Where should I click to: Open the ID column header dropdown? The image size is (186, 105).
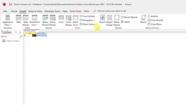coord(35,33)
